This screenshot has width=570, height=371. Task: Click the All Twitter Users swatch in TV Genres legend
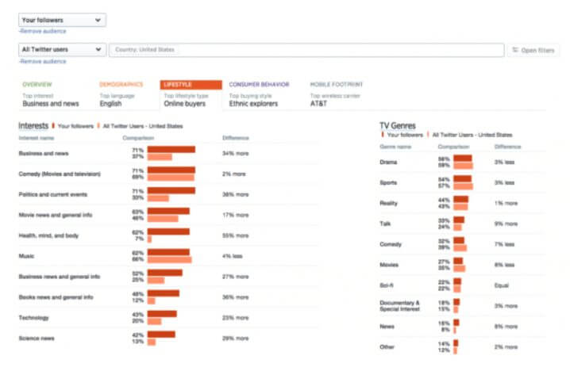(429, 135)
